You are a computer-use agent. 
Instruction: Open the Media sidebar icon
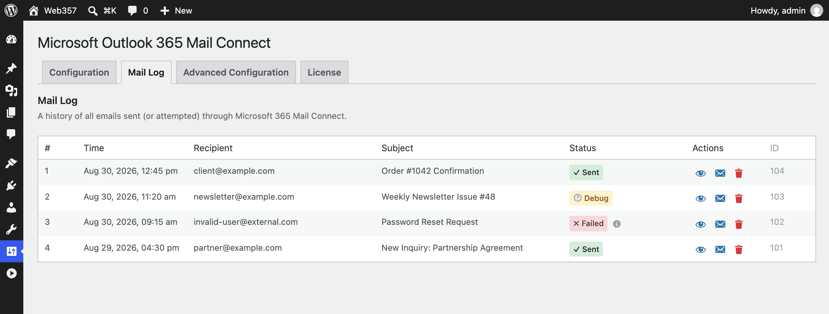[11, 90]
